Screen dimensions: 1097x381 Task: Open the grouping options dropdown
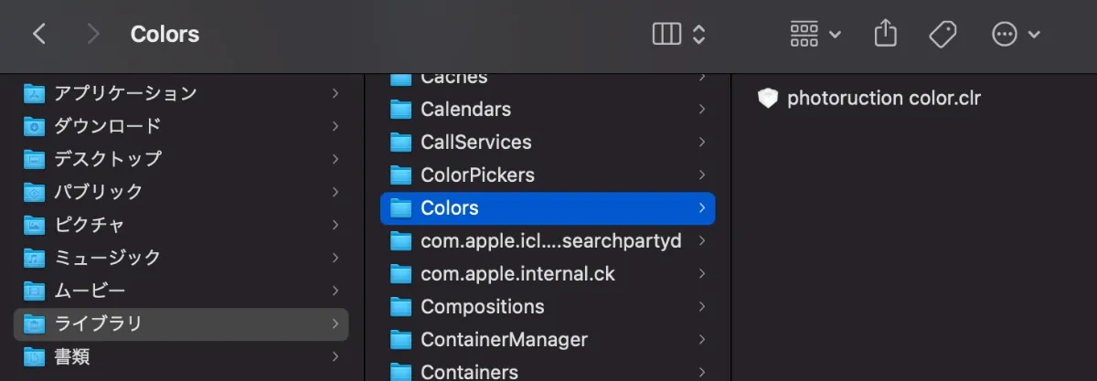pyautogui.click(x=815, y=35)
